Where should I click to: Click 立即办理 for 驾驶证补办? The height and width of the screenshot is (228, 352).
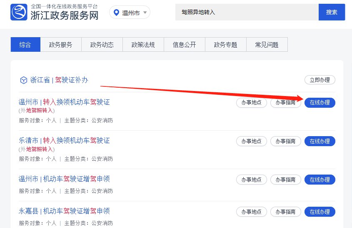pos(320,80)
